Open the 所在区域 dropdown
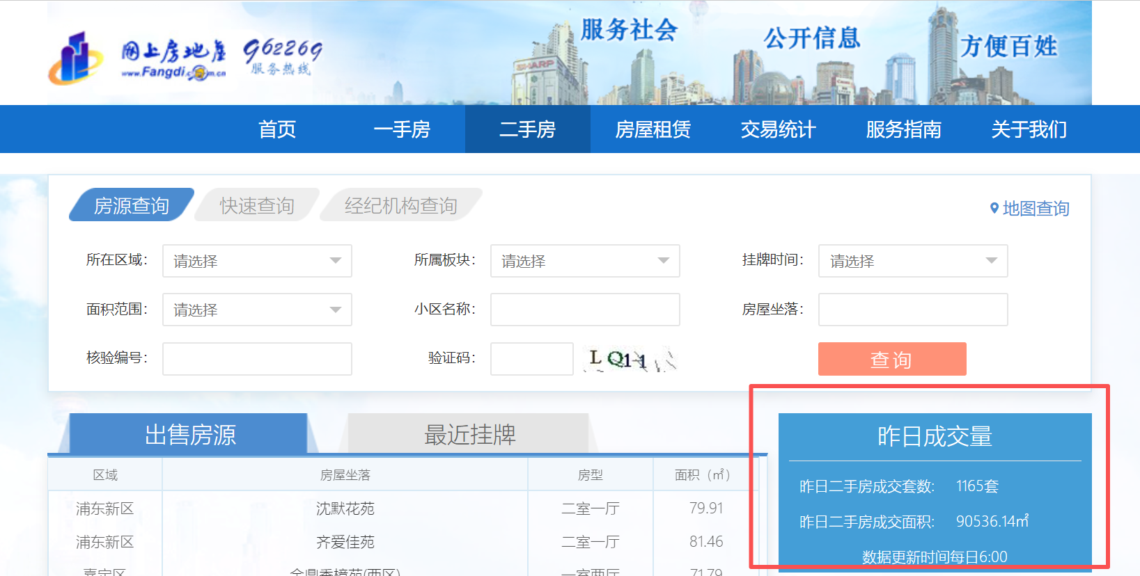The width and height of the screenshot is (1140, 576). click(257, 261)
